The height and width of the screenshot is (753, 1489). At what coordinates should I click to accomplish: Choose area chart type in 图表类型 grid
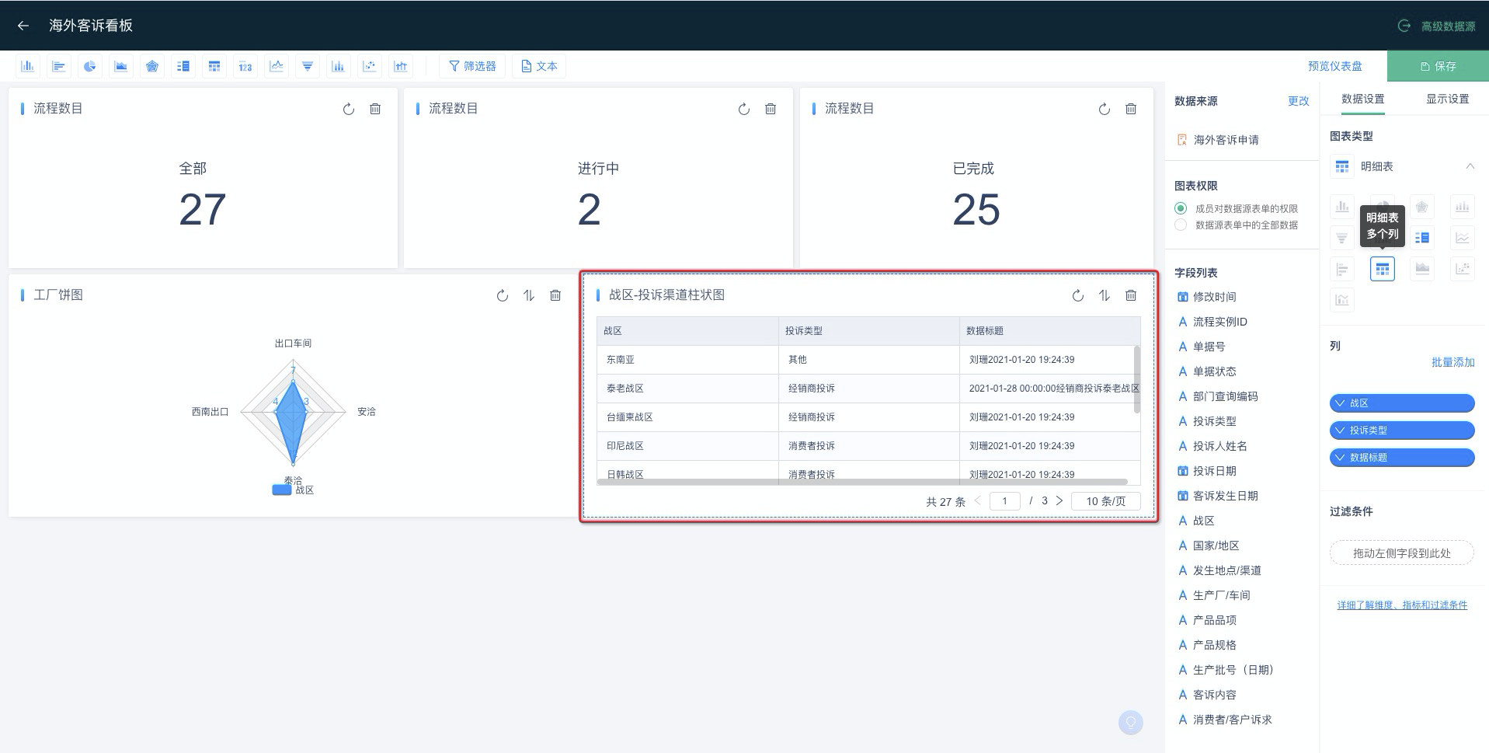(1422, 269)
